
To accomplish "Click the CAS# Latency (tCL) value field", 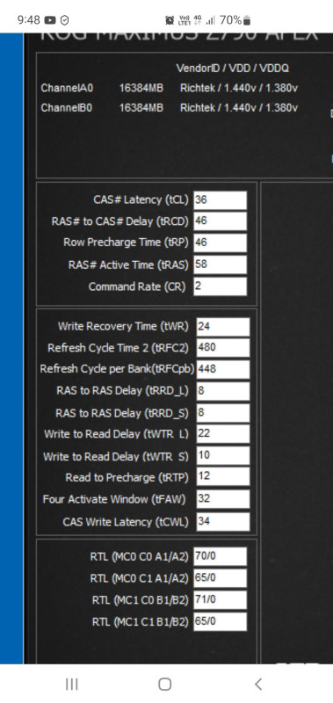I will pyautogui.click(x=220, y=200).
